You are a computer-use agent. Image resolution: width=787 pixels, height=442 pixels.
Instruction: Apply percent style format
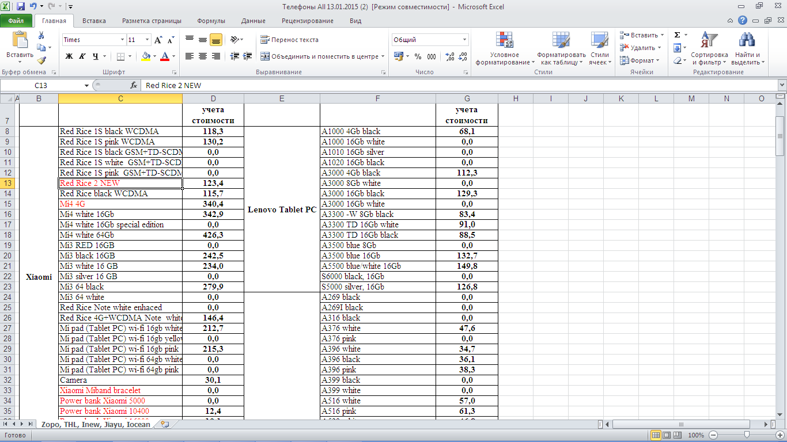coord(418,56)
